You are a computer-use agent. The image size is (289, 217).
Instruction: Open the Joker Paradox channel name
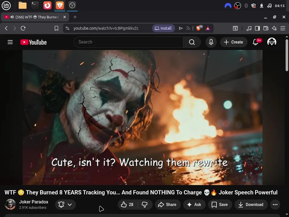point(34,202)
